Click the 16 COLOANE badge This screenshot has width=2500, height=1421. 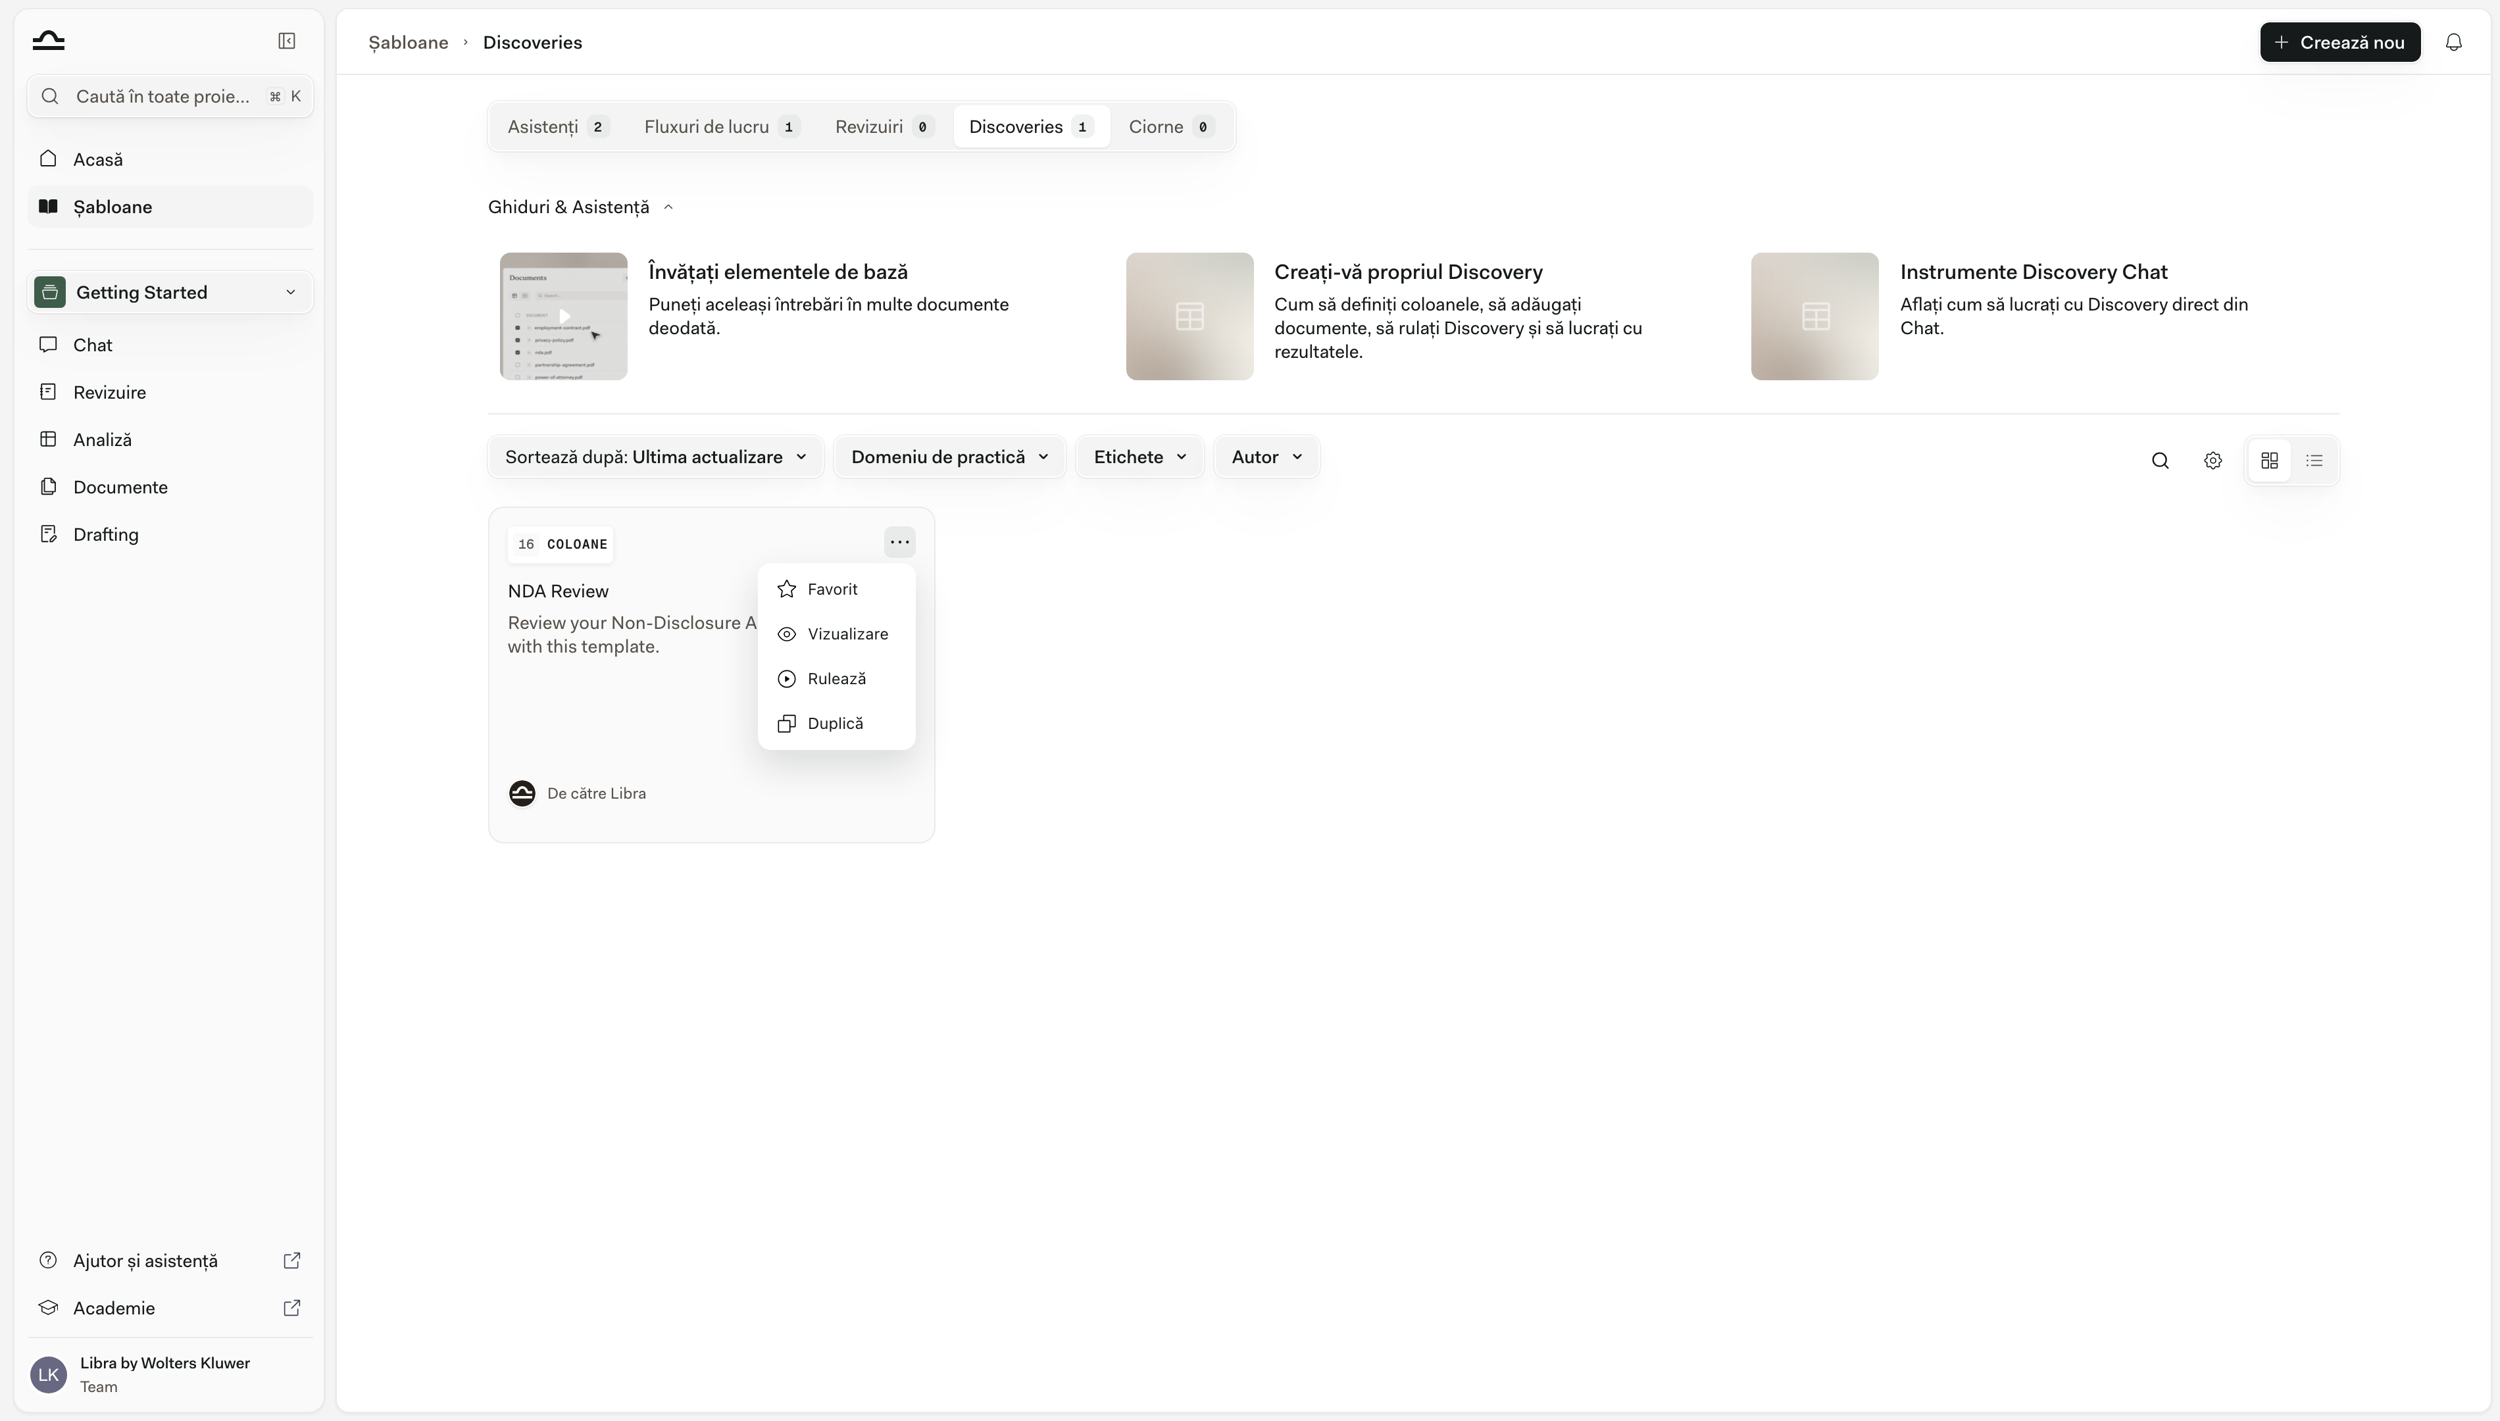[x=560, y=543]
